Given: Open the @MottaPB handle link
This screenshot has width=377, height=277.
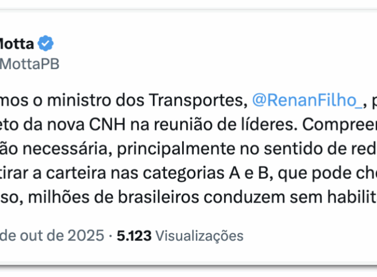Looking at the screenshot, I should pyautogui.click(x=29, y=64).
